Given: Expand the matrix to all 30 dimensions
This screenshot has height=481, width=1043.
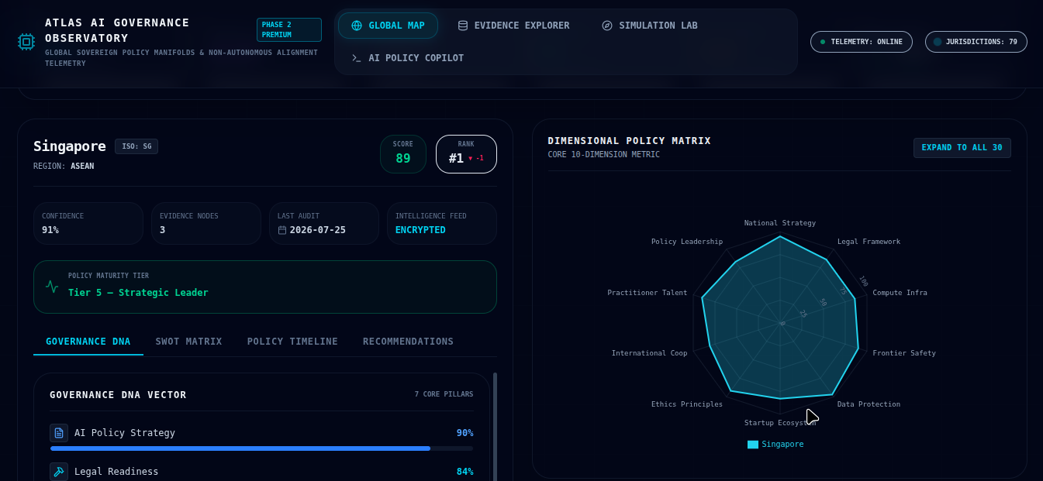Looking at the screenshot, I should 962,148.
